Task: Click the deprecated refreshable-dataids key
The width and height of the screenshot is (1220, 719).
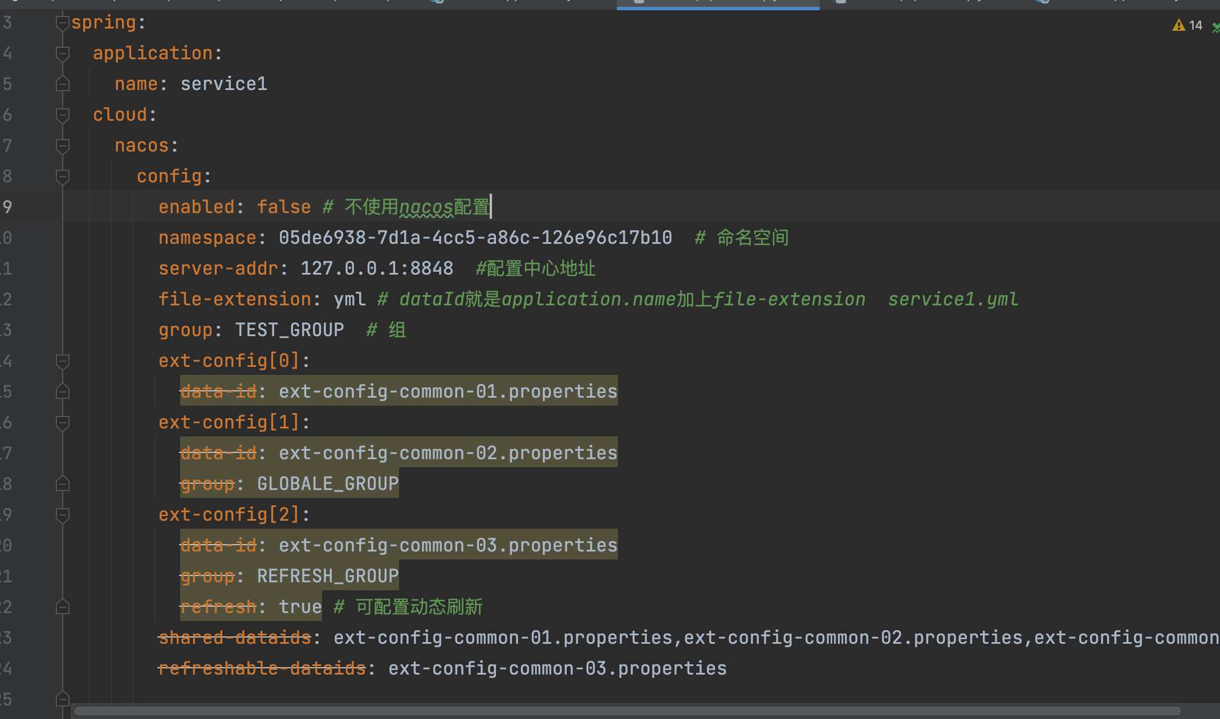Action: pyautogui.click(x=262, y=669)
